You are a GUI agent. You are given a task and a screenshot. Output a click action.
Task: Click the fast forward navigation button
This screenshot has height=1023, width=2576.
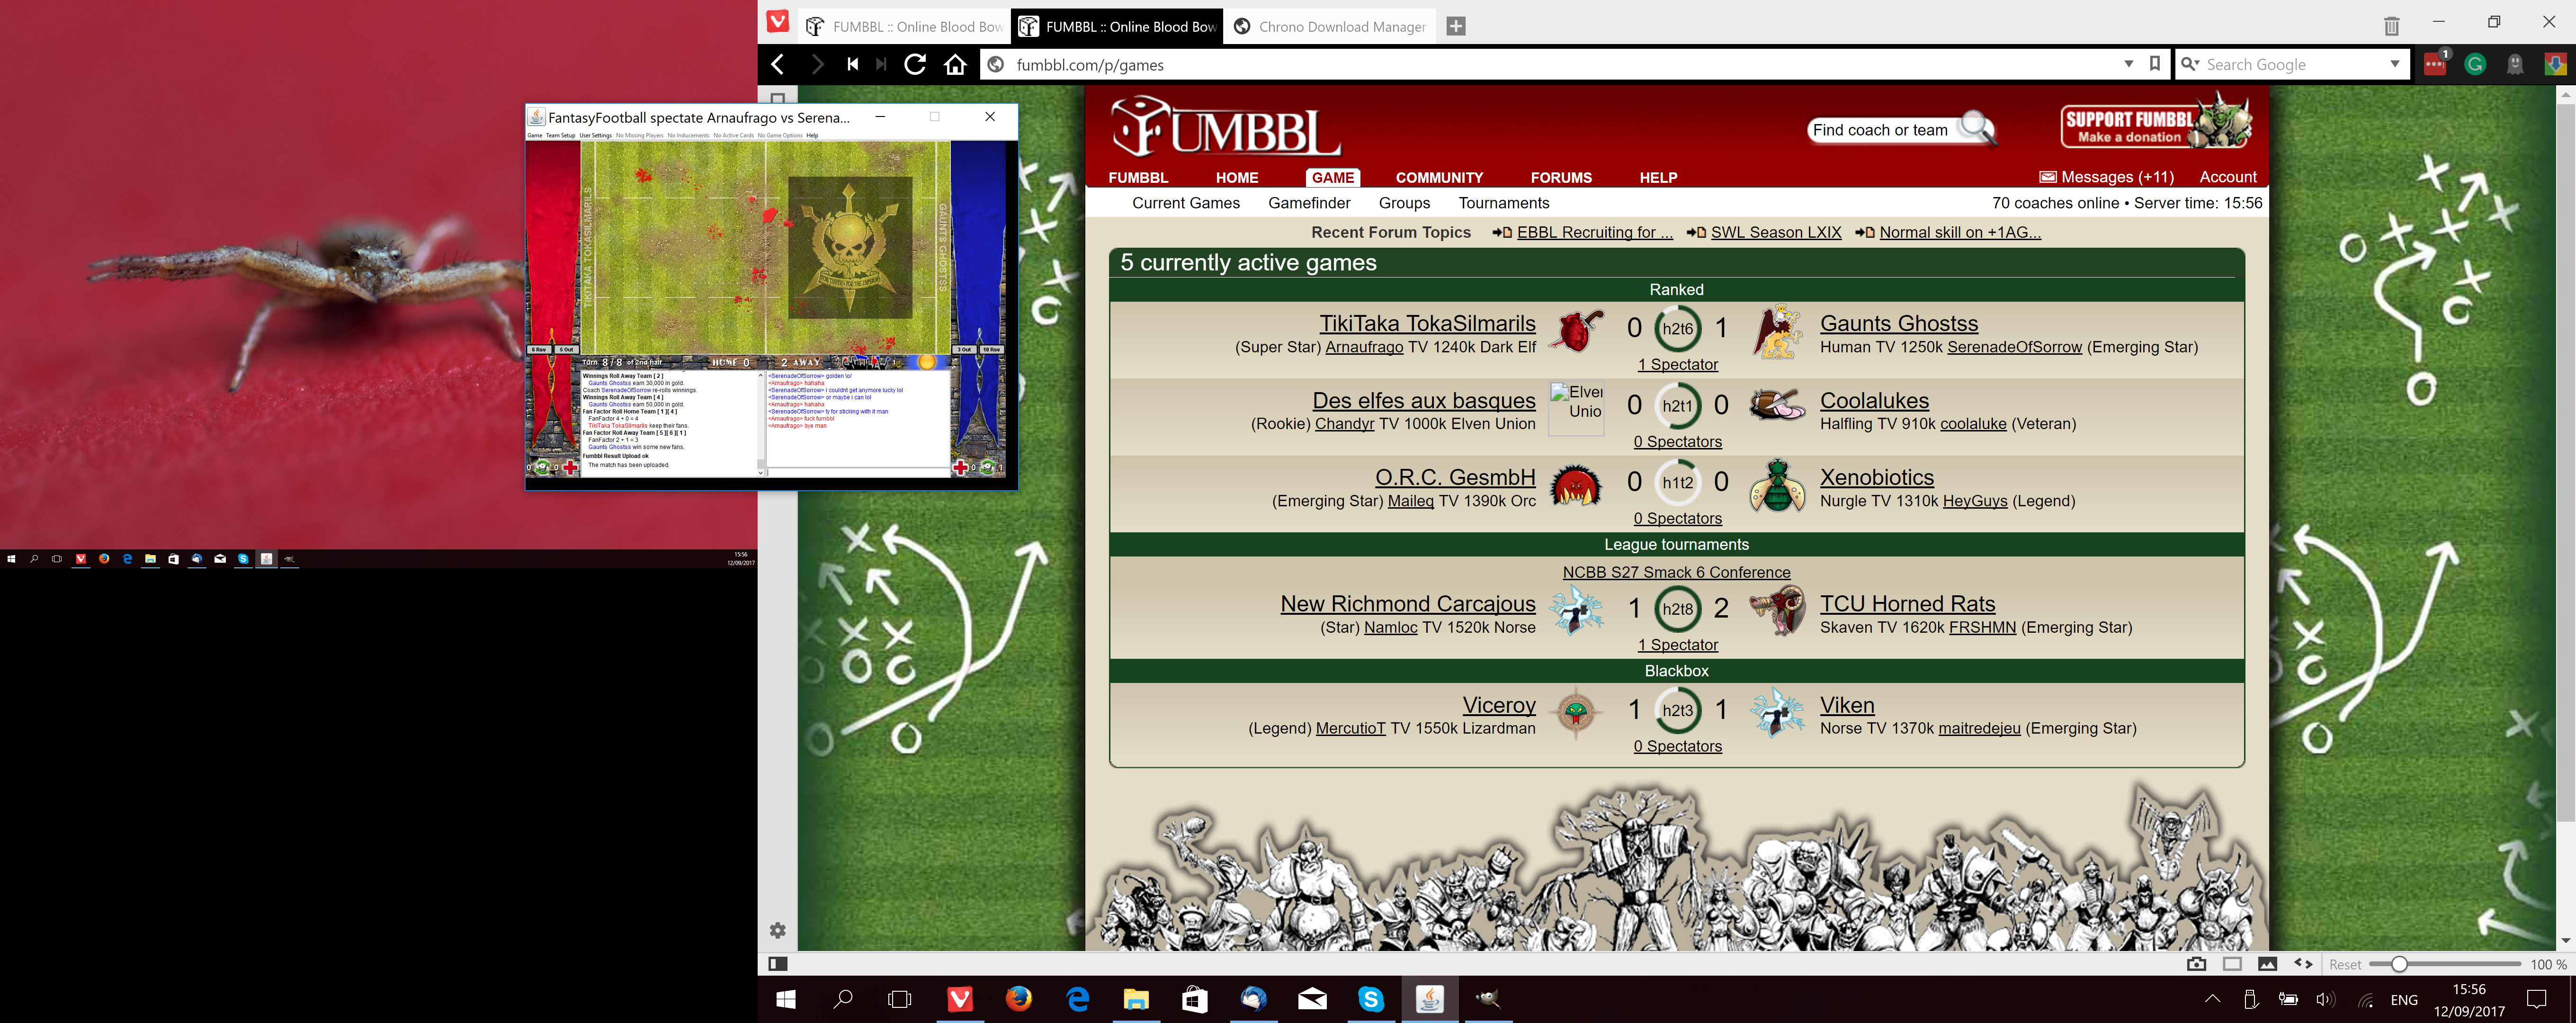click(881, 64)
